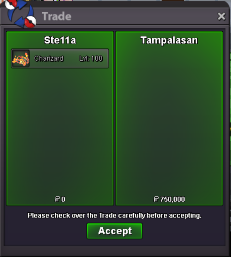Click the upper Poké Ball in trade logo
This screenshot has width=231, height=257.
(x=11, y=4)
